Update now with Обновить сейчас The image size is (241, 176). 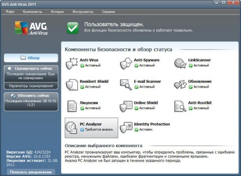point(31,101)
